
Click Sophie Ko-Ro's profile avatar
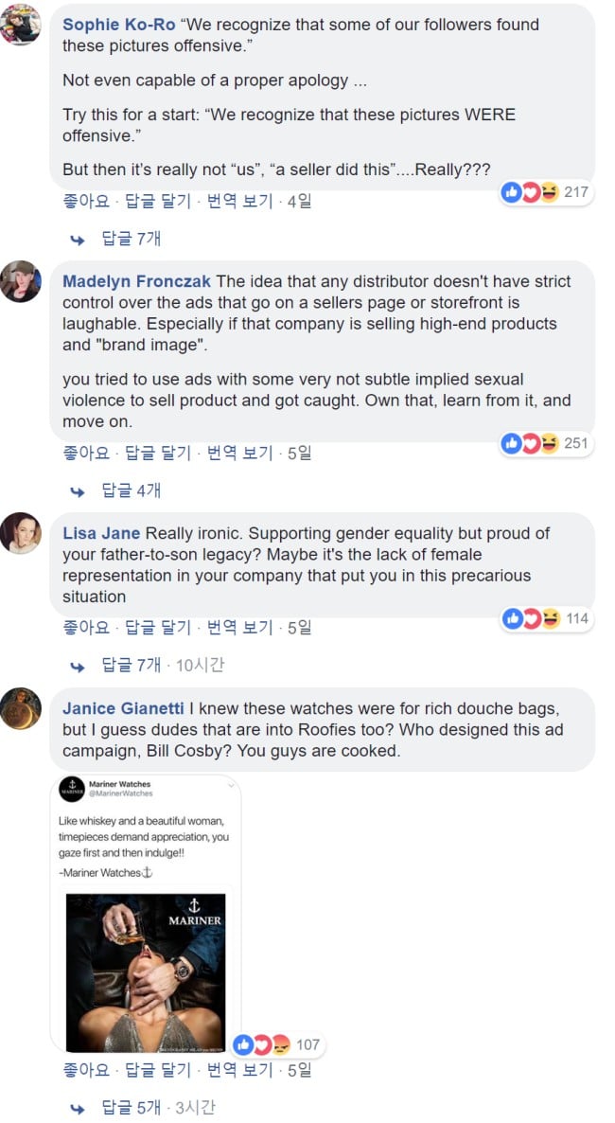click(21, 25)
